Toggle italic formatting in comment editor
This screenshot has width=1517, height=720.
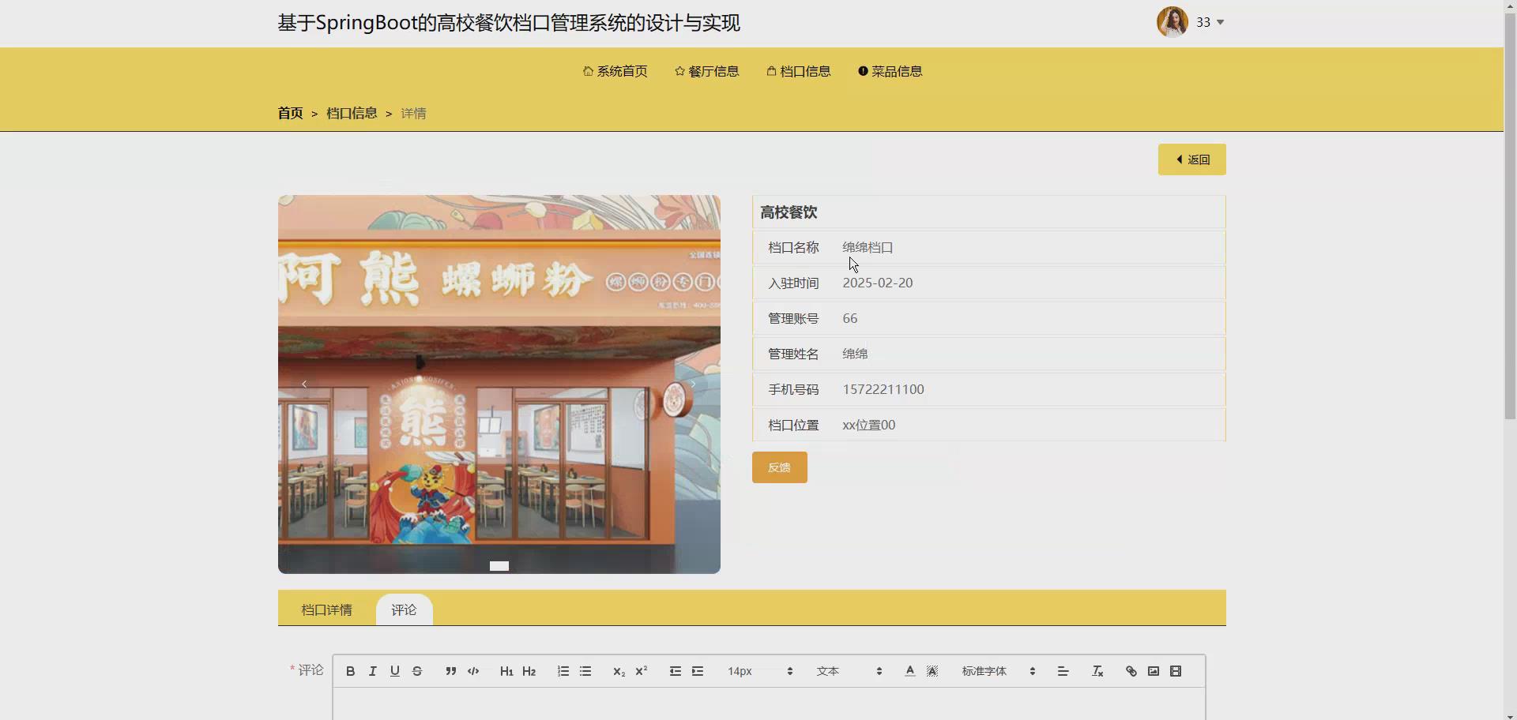tap(372, 671)
